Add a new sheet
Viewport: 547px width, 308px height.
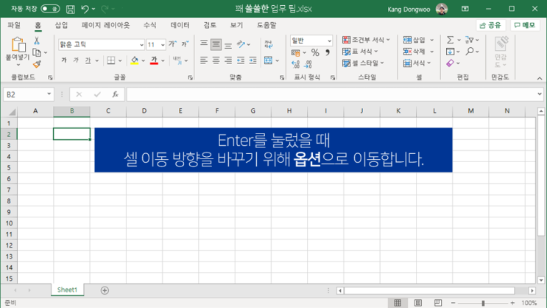coord(105,290)
